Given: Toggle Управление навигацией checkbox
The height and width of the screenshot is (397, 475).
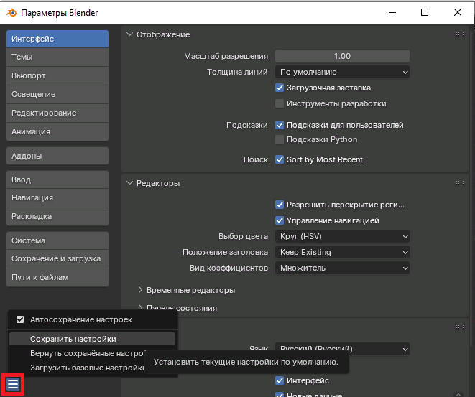Looking at the screenshot, I should click(x=280, y=220).
